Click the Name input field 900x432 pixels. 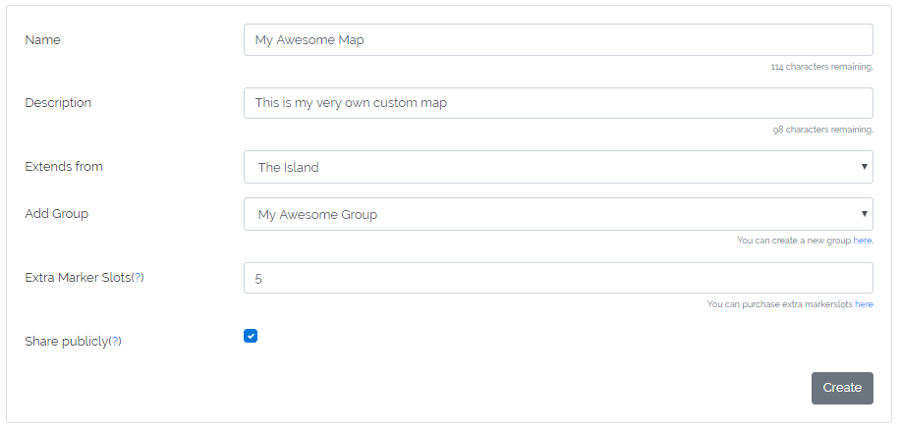[x=557, y=40]
